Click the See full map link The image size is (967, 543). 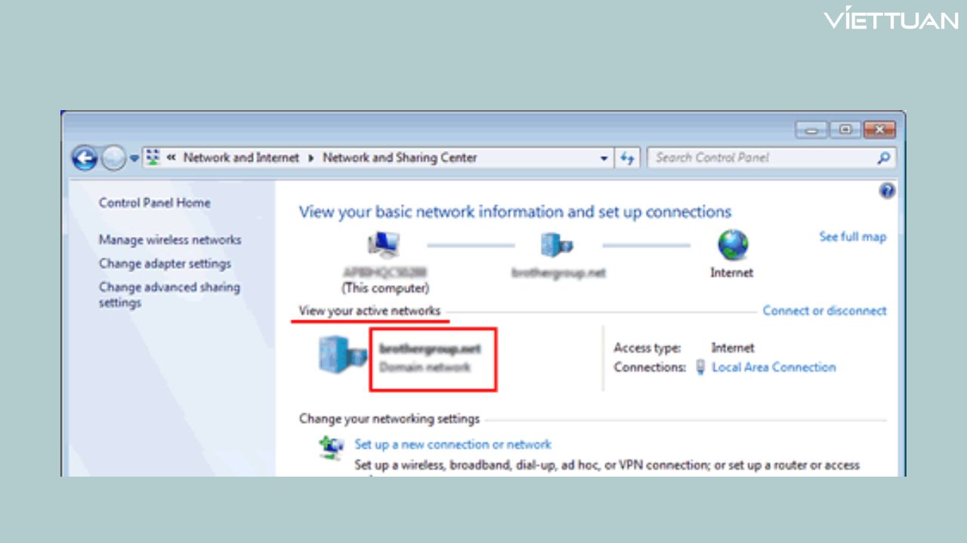coord(852,237)
